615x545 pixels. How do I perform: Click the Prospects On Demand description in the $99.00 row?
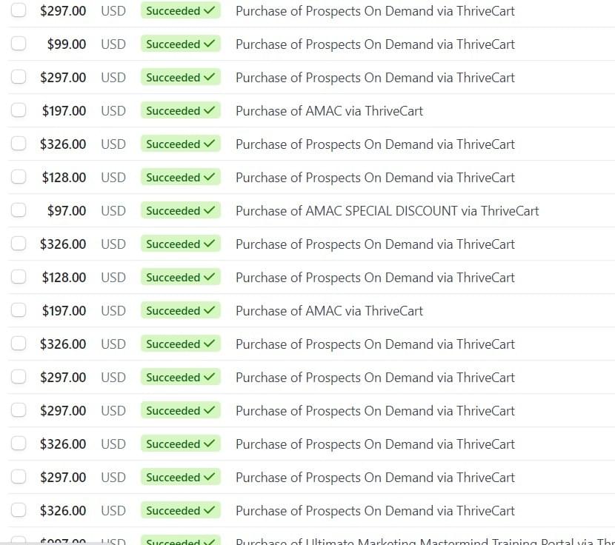(375, 44)
